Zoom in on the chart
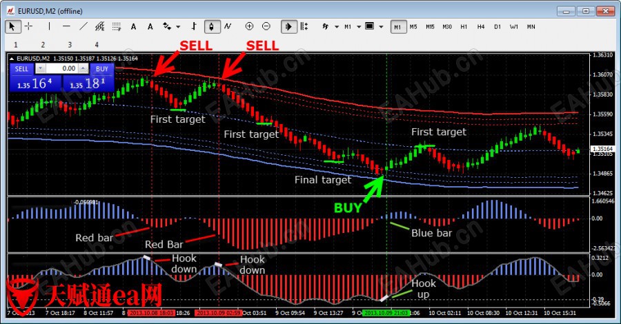621x324 pixels. [x=249, y=26]
